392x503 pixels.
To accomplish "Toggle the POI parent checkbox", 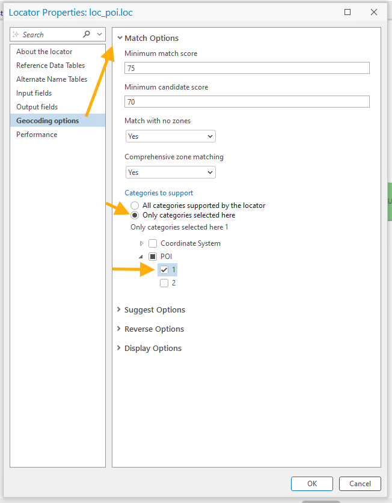I will [x=153, y=257].
